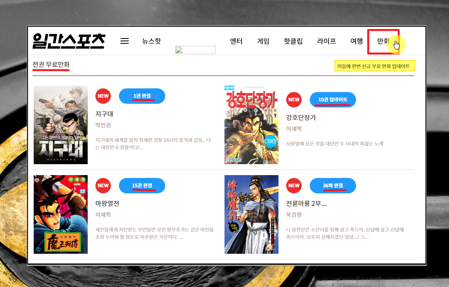
Task: Click the NEW badge for 전륜마룡 2부
Action: [x=294, y=186]
